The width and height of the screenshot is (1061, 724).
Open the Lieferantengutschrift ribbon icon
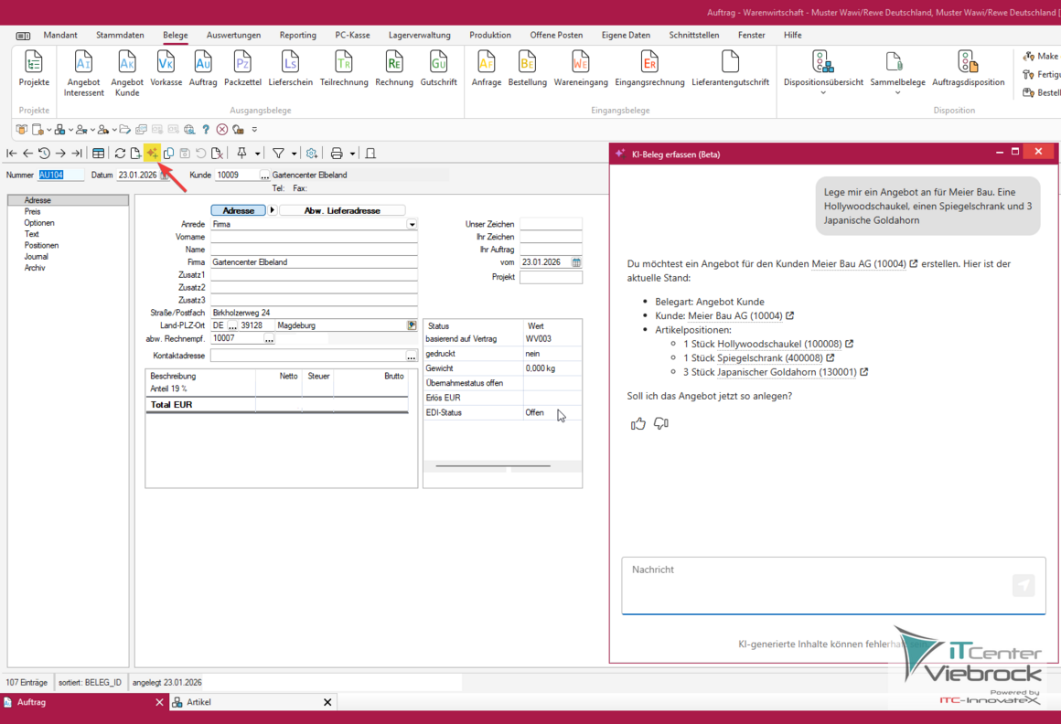(x=730, y=69)
